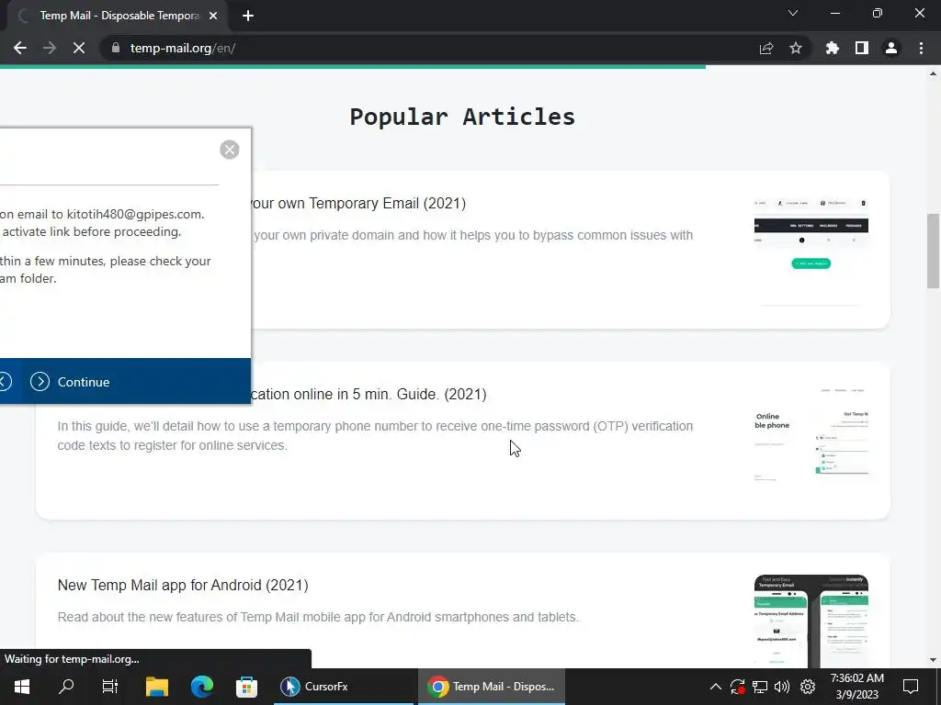This screenshot has width=941, height=705.
Task: Open Windows taskbar search
Action: [x=66, y=687]
